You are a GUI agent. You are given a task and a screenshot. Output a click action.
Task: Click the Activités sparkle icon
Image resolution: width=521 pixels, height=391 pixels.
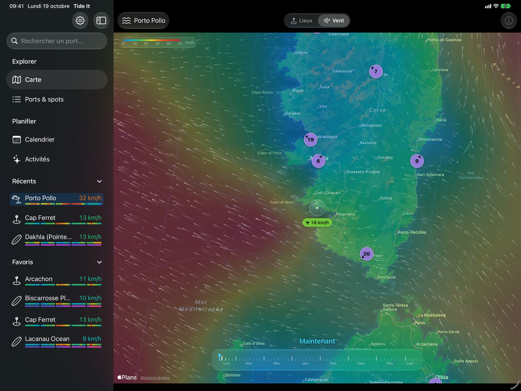click(17, 159)
